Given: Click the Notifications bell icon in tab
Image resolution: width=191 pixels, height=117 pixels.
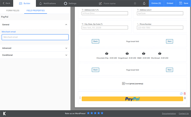Looking at the screenshot, I should [x=41, y=4].
